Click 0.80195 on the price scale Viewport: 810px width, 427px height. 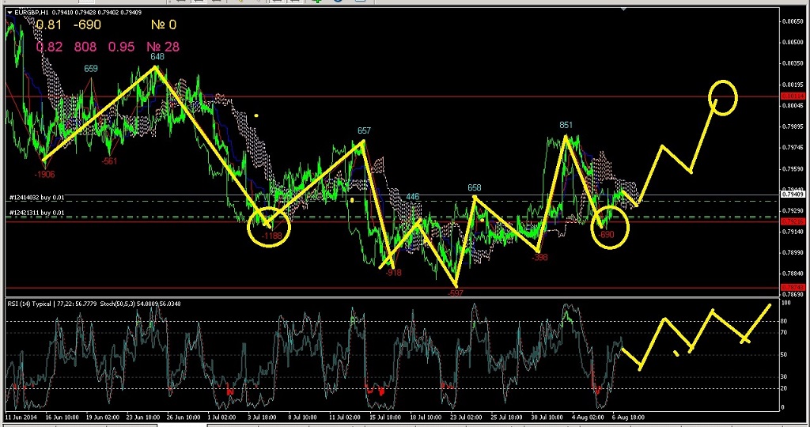(x=793, y=85)
